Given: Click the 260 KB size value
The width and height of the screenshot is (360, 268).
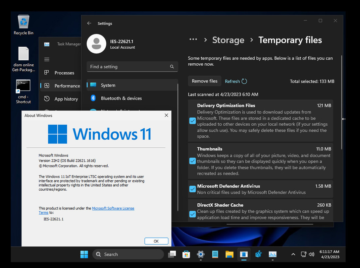Looking at the screenshot, I should [x=324, y=205].
